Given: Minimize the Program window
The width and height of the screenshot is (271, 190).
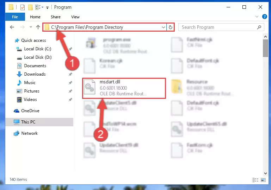Looking at the screenshot, I should [x=228, y=7].
